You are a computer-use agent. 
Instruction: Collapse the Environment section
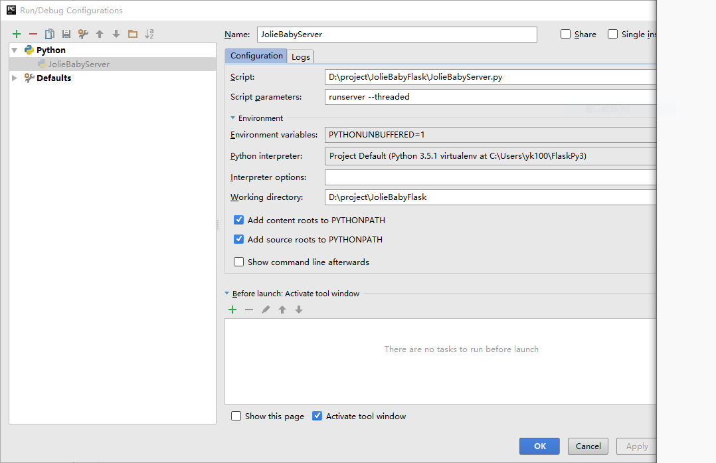(x=233, y=118)
